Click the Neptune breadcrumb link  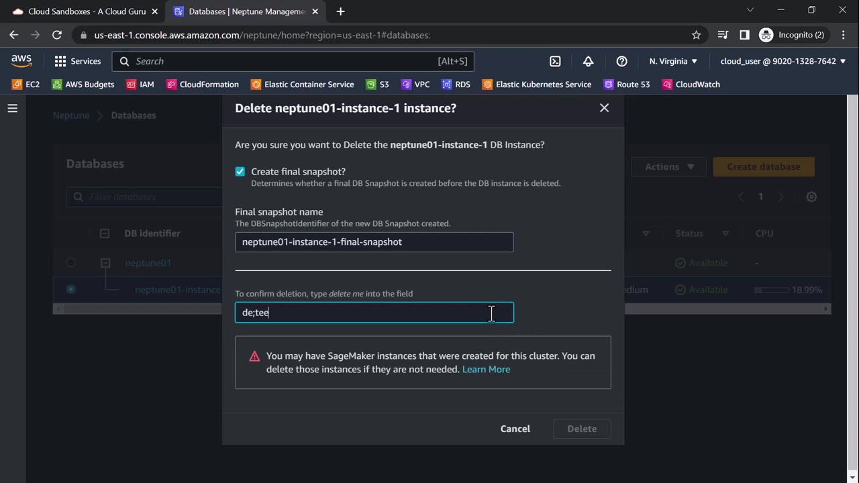tap(71, 115)
